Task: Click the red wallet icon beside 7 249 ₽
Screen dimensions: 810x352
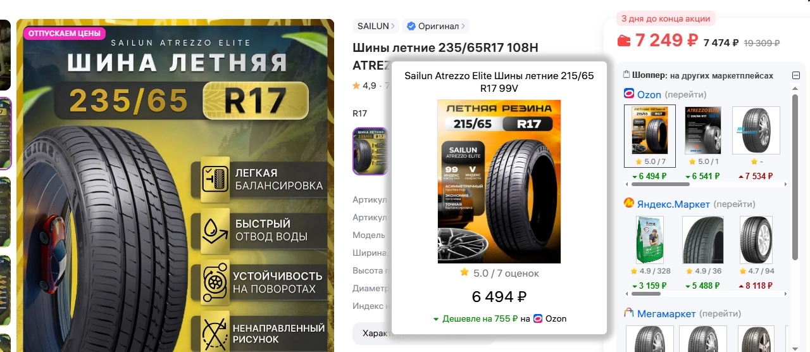Action: [x=624, y=41]
